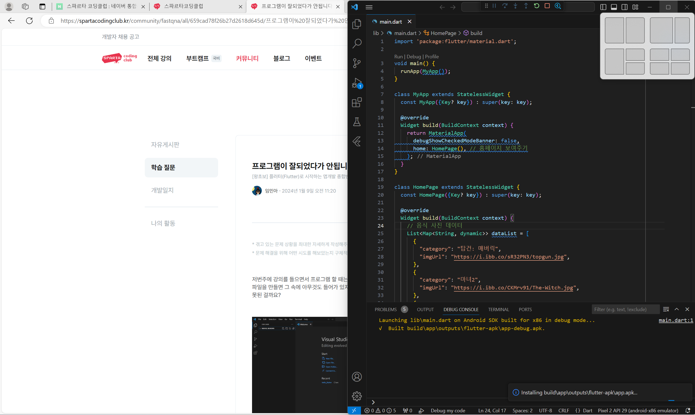Open problems from status bar error counts
695x415 pixels.
(x=380, y=410)
